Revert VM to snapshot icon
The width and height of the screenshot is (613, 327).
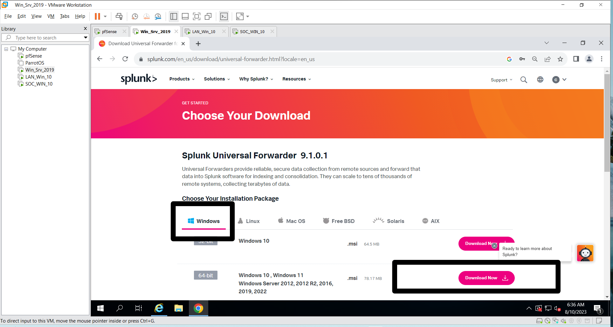[x=146, y=16]
